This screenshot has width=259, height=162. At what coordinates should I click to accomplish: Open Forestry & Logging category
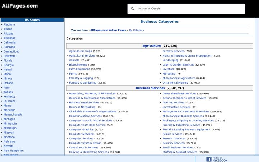81,78
